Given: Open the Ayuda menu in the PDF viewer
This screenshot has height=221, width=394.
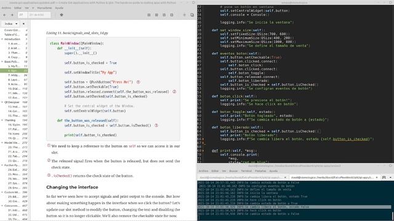Looking at the screenshot, I should (59, 8).
